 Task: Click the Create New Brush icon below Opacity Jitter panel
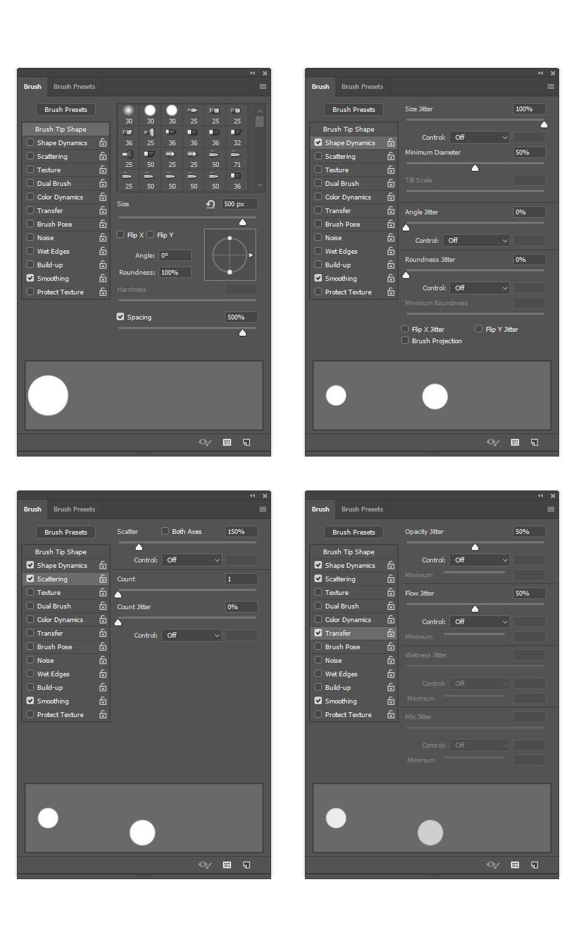535,865
